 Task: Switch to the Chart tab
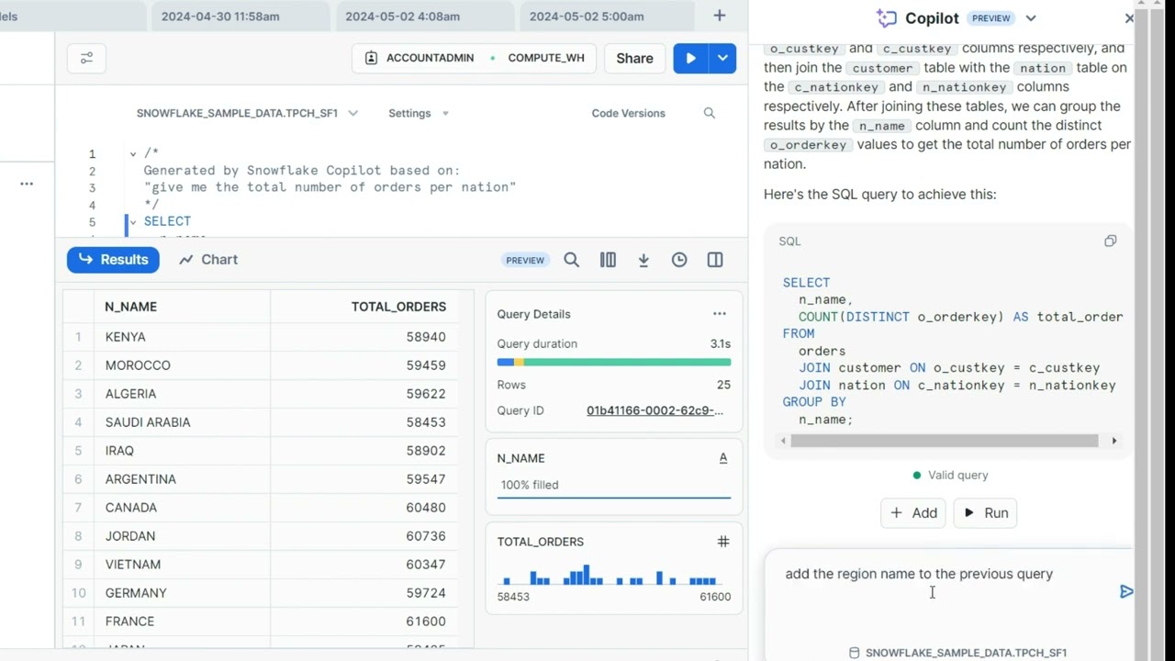tap(208, 260)
